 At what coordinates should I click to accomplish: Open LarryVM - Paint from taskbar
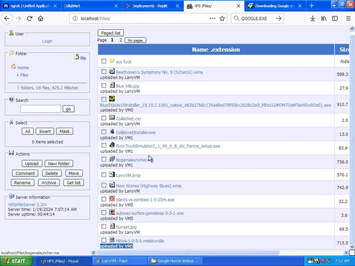[x=120, y=261]
